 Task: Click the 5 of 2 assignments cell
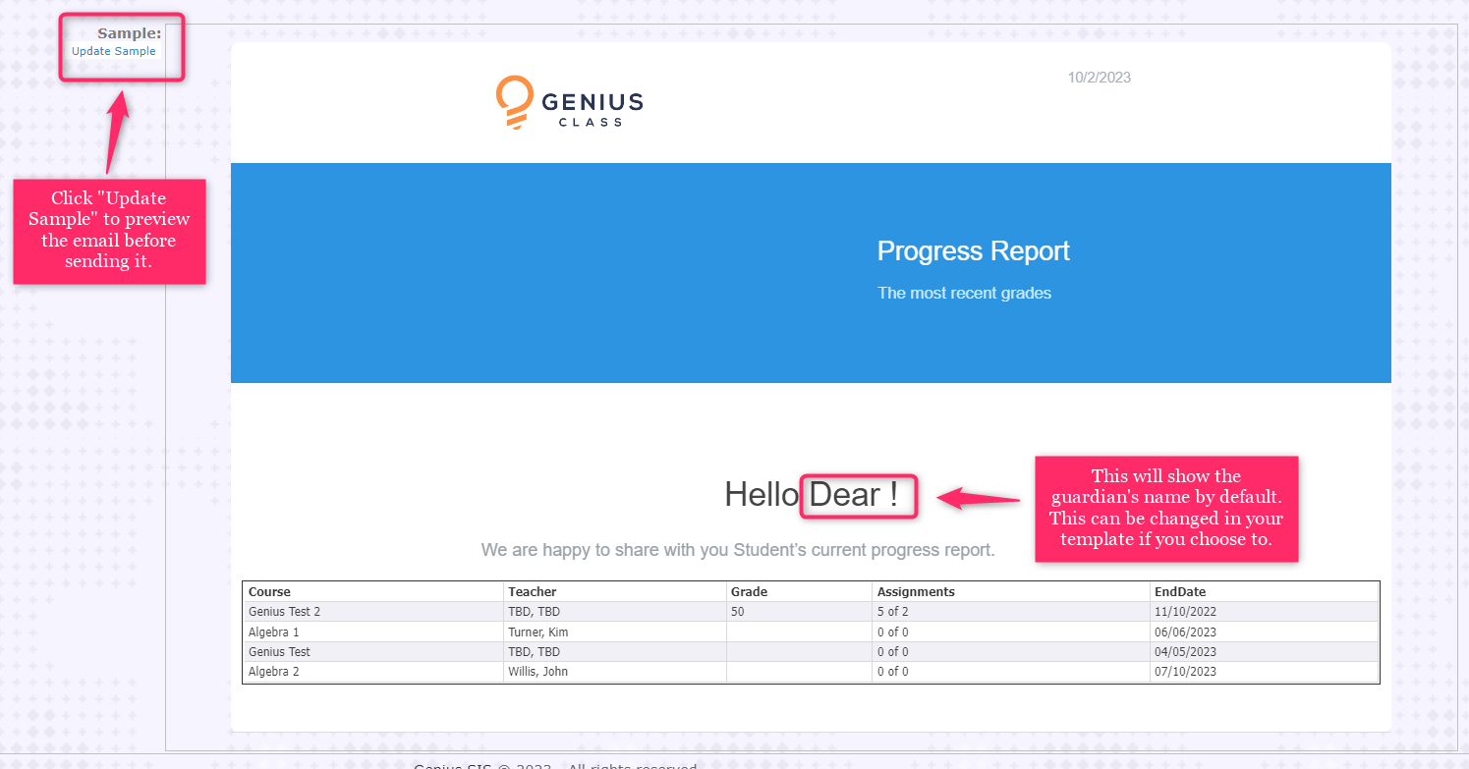pyautogui.click(x=893, y=612)
